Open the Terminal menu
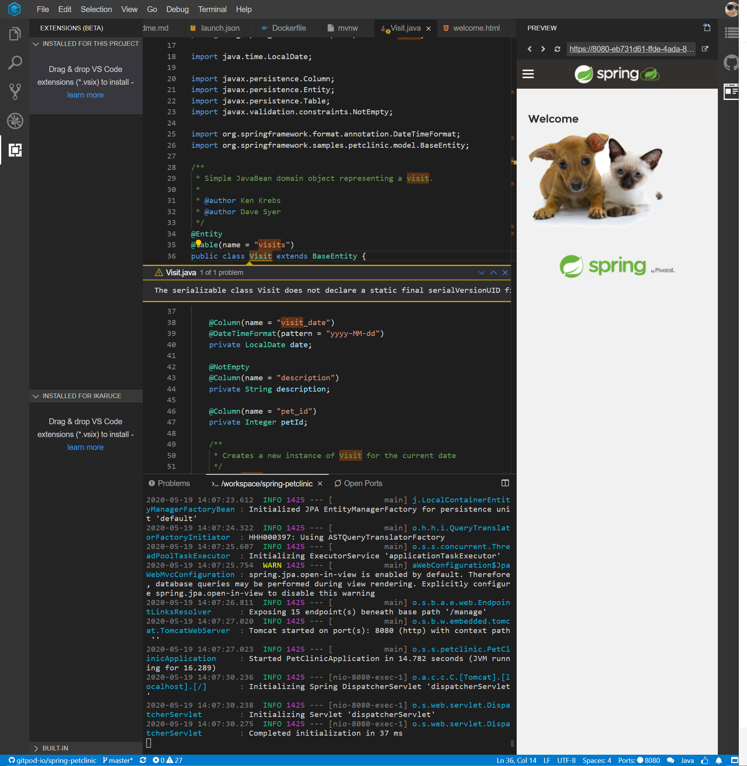Viewport: 747px width, 766px height. [212, 9]
